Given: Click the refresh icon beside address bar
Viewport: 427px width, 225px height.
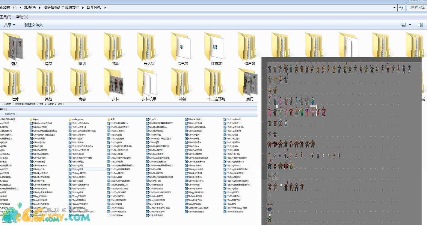Looking at the screenshot, I should (402, 7).
